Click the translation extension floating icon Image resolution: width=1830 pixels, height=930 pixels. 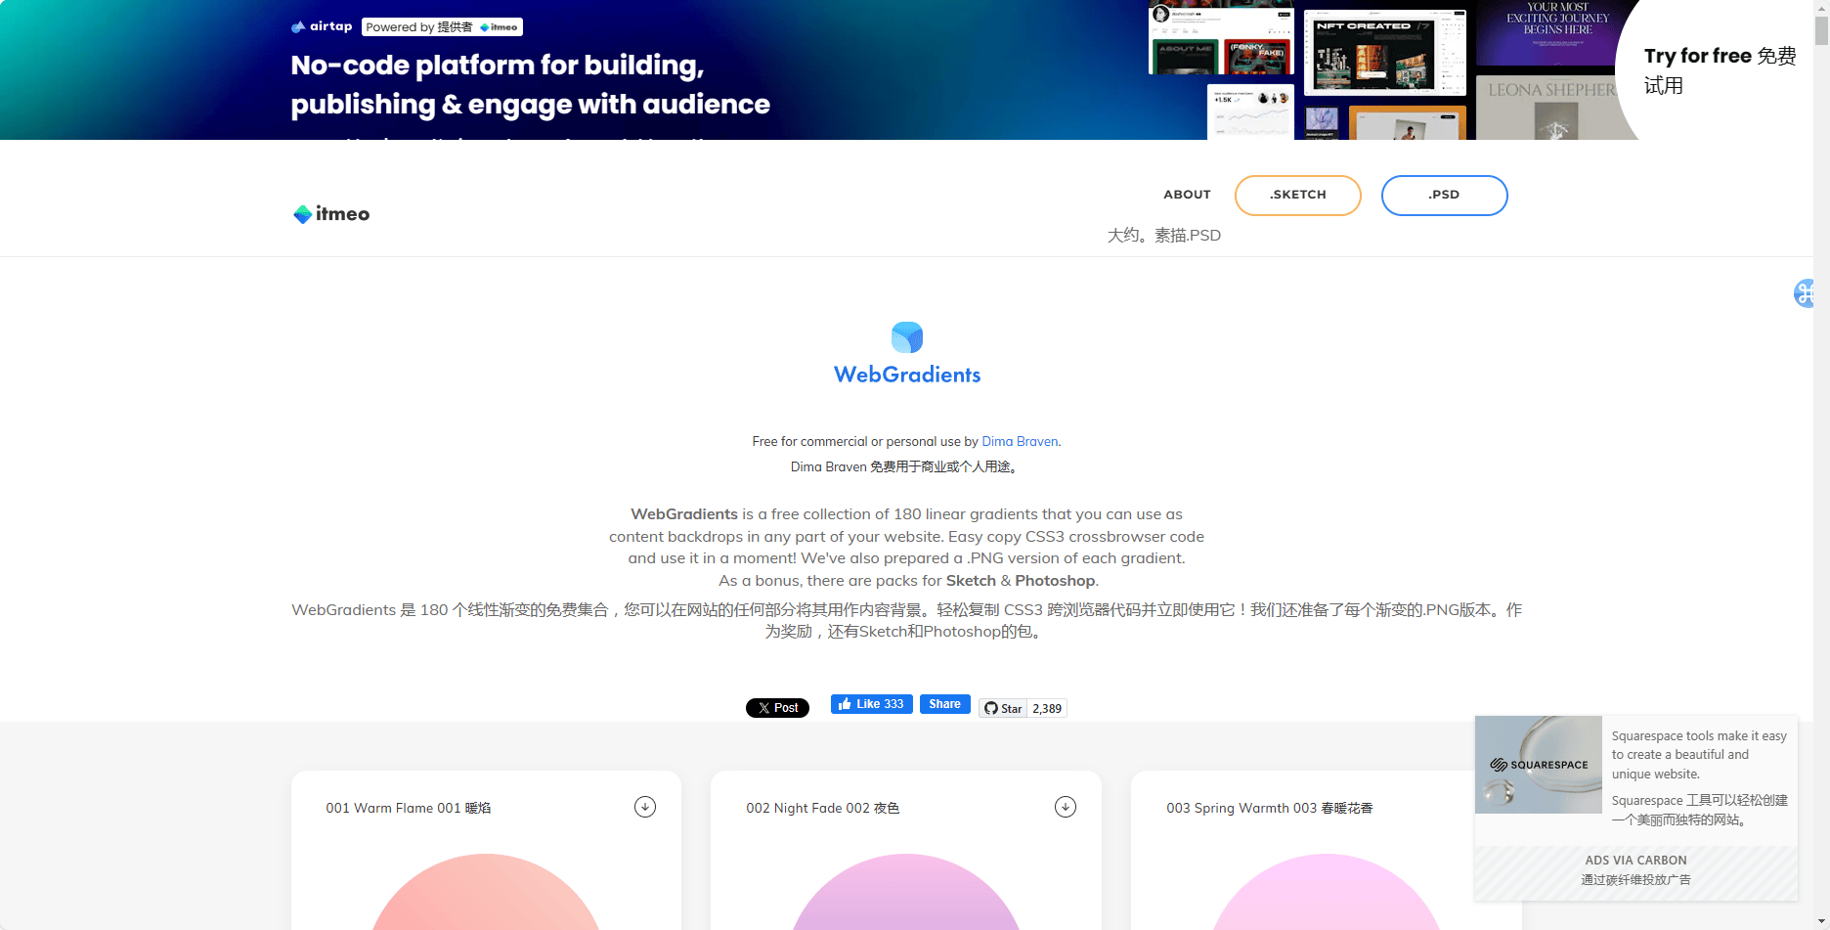[x=1804, y=292]
